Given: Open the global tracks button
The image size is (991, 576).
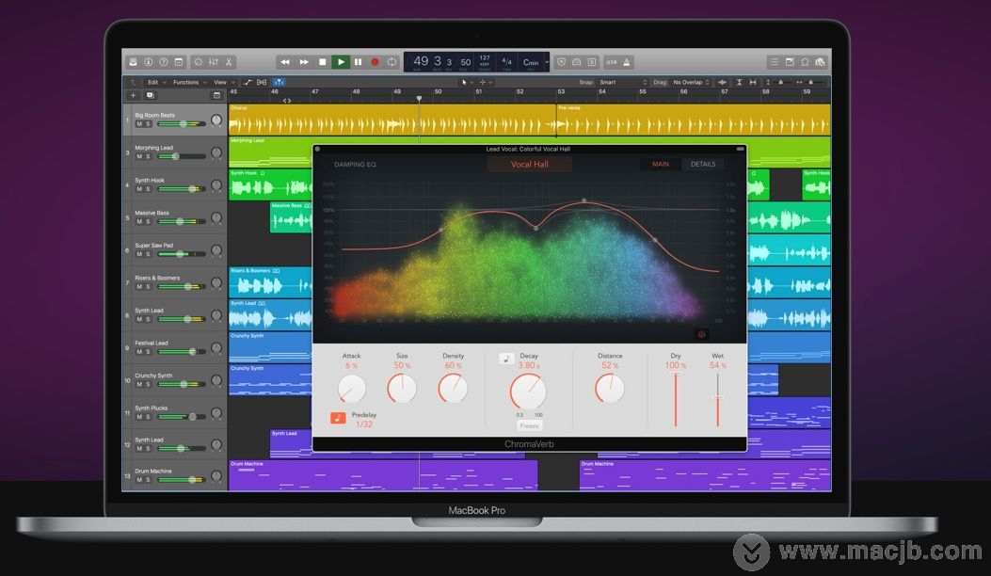Looking at the screenshot, I should [216, 95].
